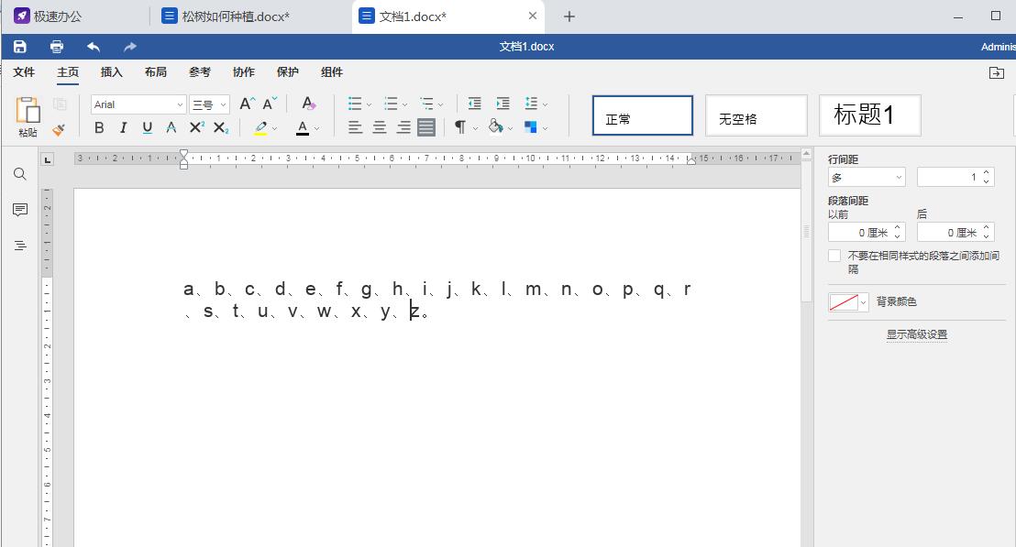Activate the format painter brush
1016x547 pixels.
59,129
